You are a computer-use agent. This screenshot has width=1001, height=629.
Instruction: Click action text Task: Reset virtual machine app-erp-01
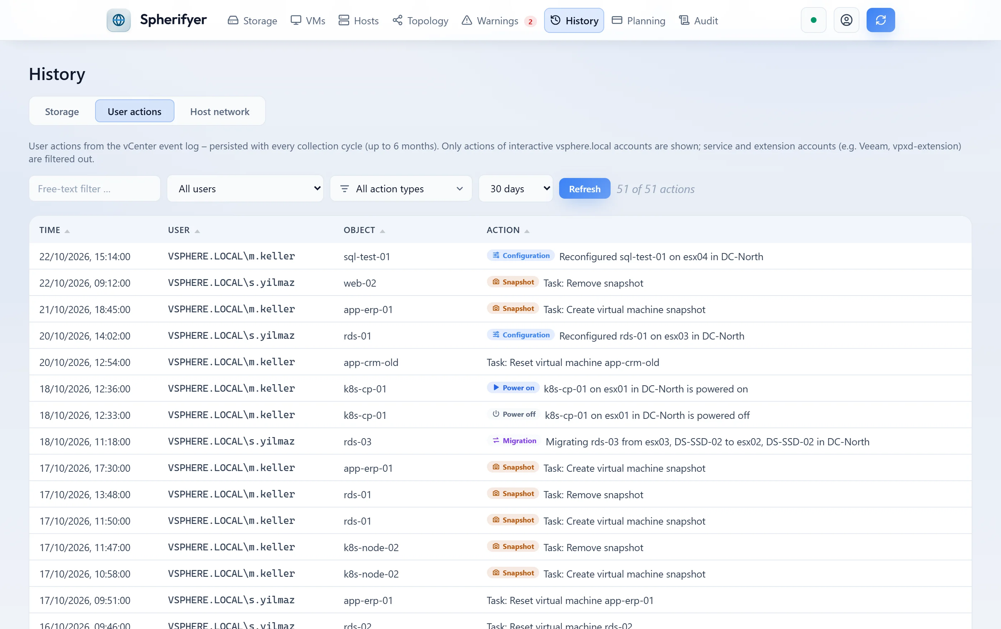[x=570, y=600]
